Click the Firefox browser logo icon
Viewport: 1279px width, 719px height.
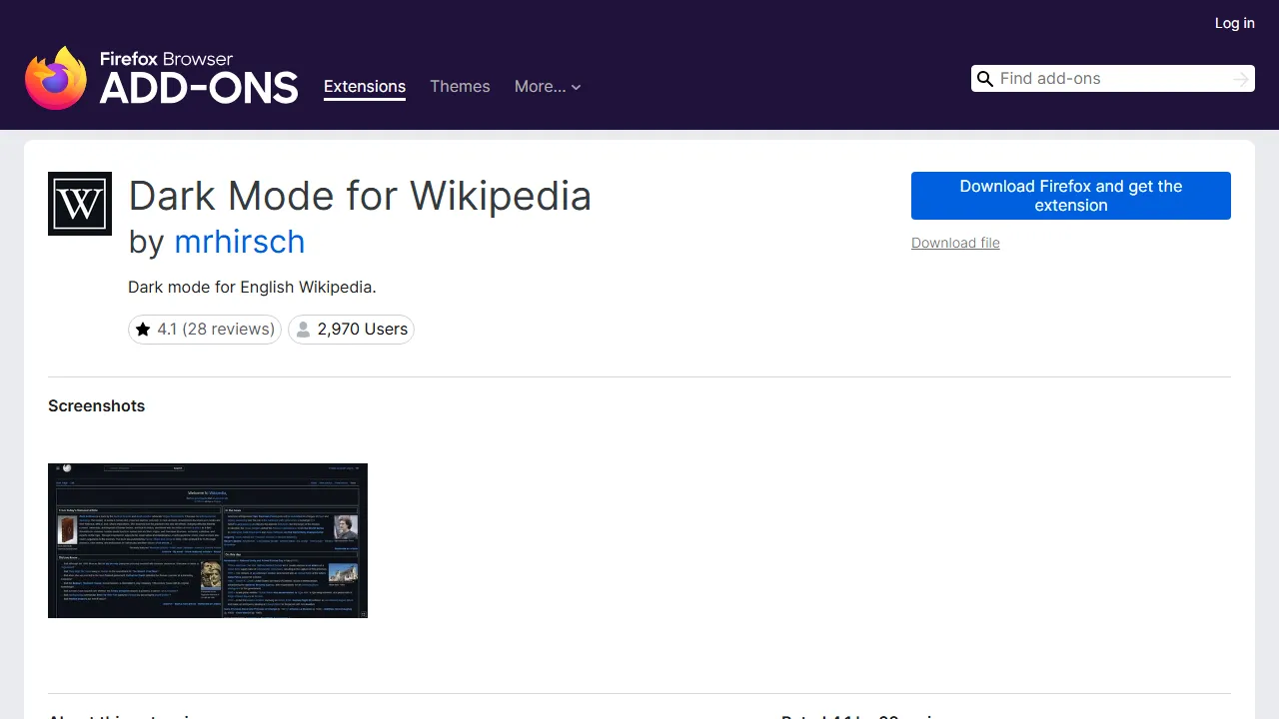[x=56, y=78]
